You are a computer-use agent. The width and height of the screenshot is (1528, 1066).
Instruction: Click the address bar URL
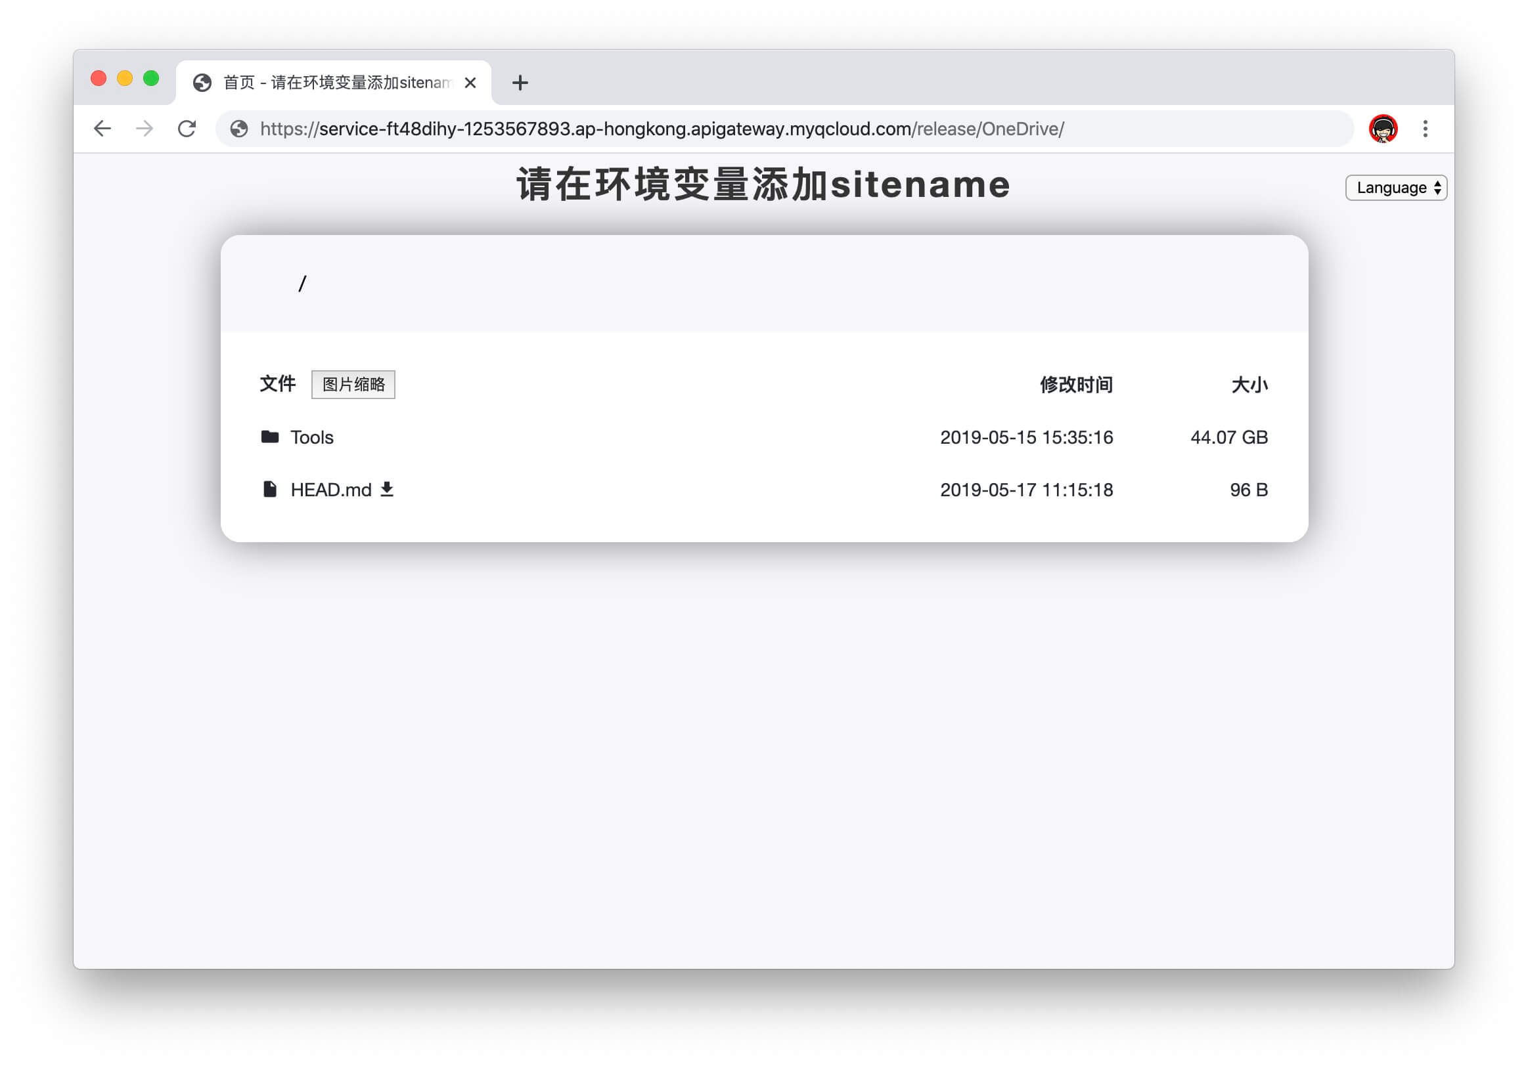[662, 129]
